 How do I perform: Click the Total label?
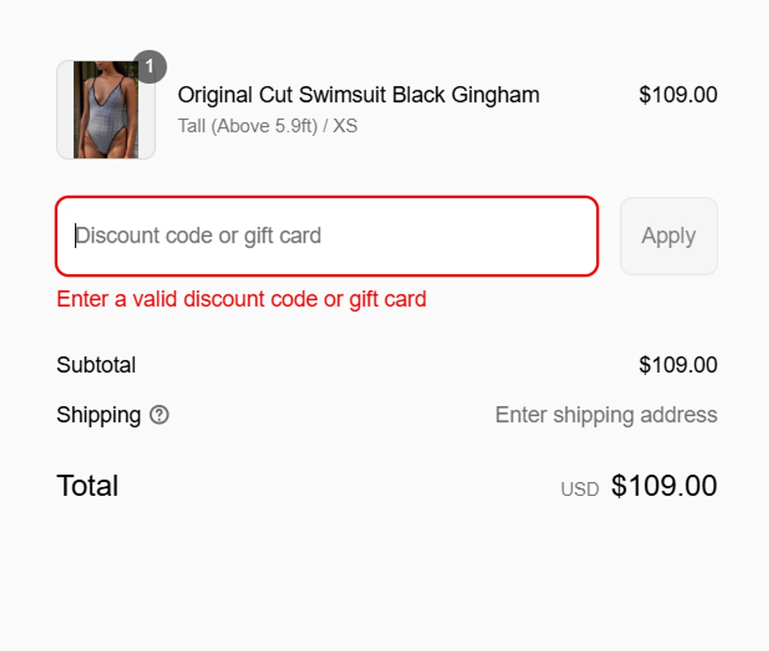tap(88, 485)
